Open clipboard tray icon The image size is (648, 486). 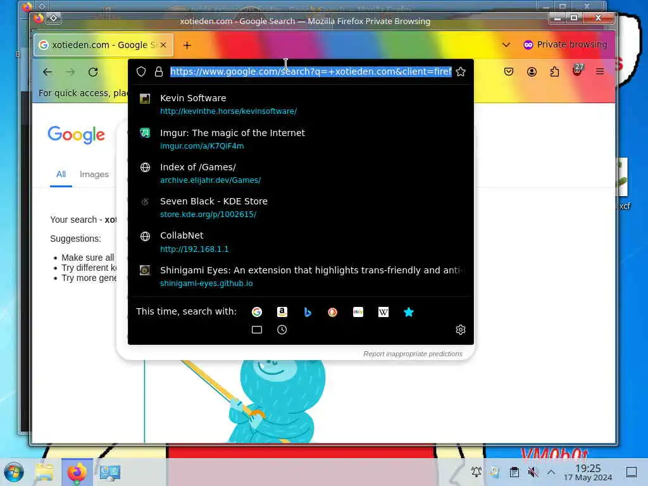(514, 471)
